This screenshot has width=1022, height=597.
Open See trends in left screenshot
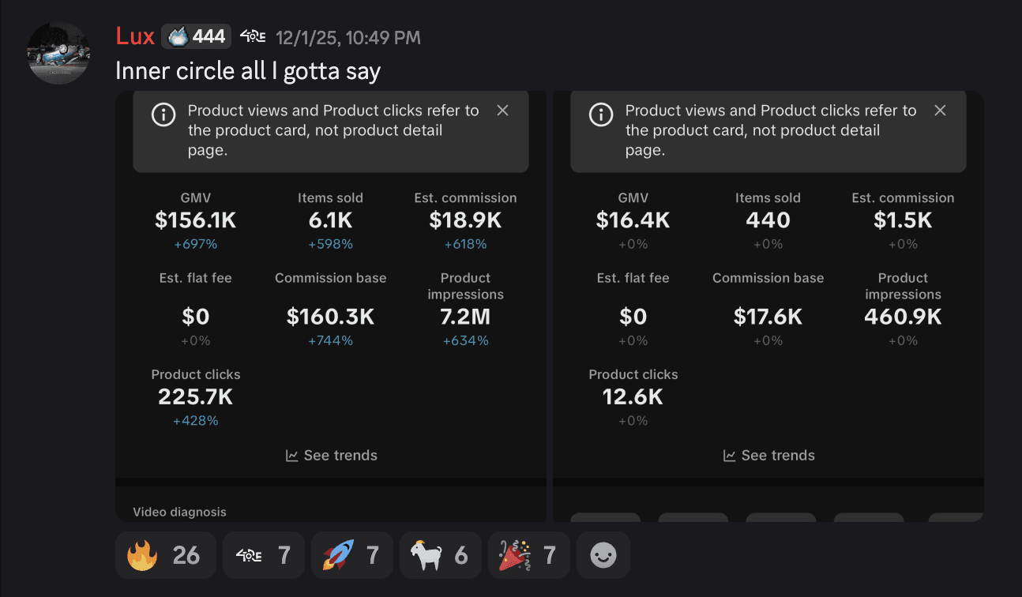[x=332, y=456]
